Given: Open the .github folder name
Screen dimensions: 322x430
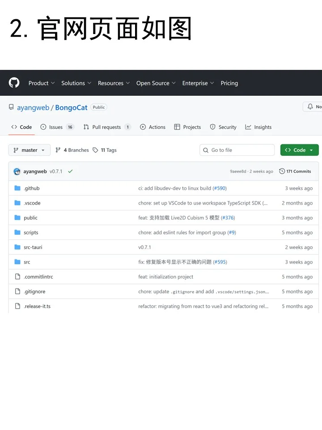Looking at the screenshot, I should click(x=31, y=188).
